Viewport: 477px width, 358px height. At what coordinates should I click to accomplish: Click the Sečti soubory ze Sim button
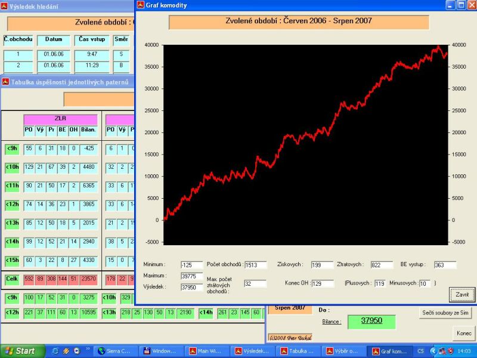click(x=445, y=313)
